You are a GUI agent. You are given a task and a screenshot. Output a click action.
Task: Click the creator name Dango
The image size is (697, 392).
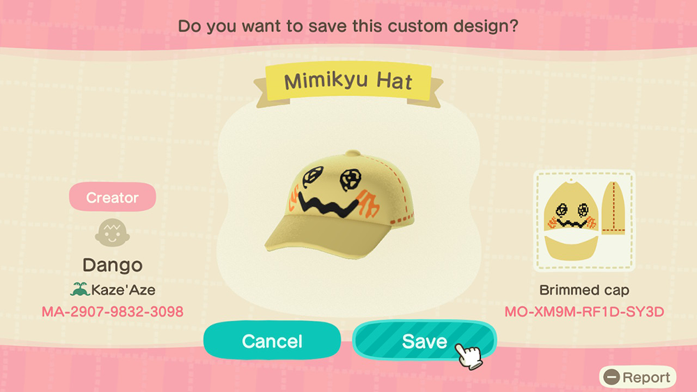[112, 265]
